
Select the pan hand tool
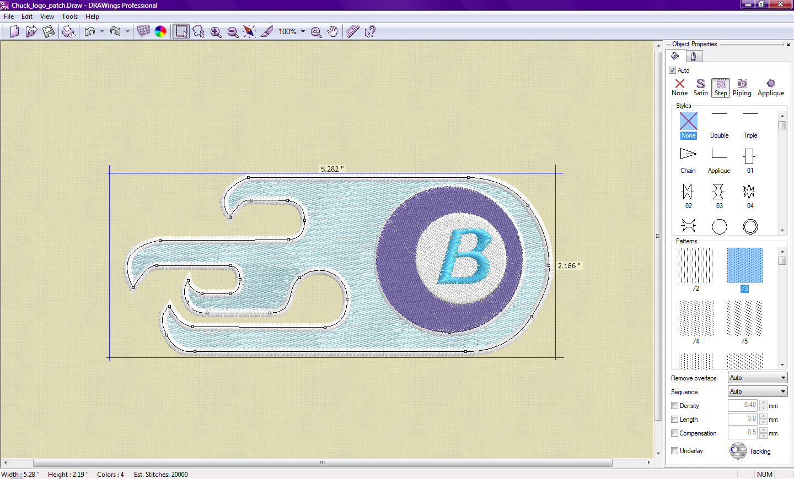(x=332, y=31)
